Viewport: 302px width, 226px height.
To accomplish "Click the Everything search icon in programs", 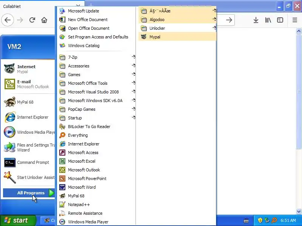I will coord(62,135).
